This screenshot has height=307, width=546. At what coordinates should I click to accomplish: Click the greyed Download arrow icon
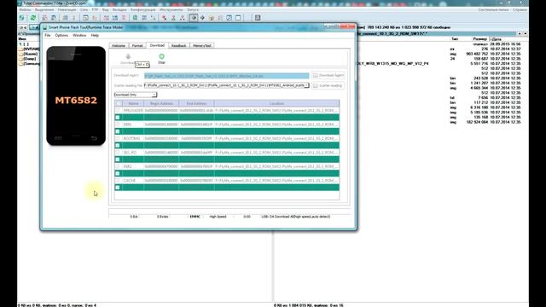pos(128,56)
